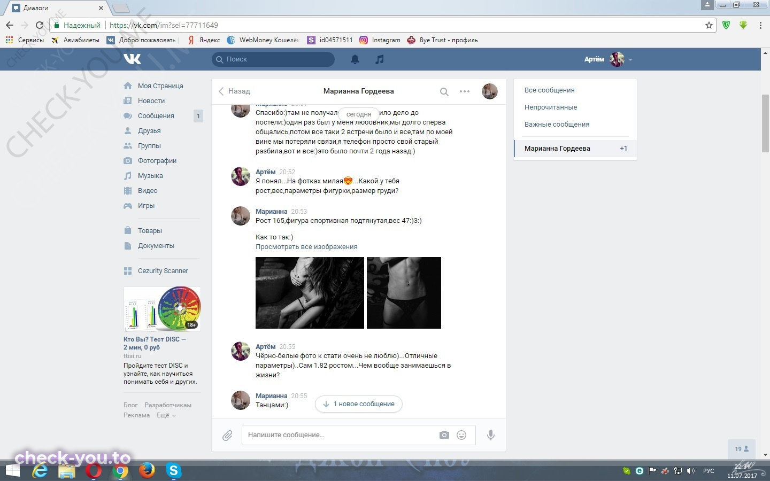Open Сообщения in sidebar
The height and width of the screenshot is (481, 770).
(156, 115)
